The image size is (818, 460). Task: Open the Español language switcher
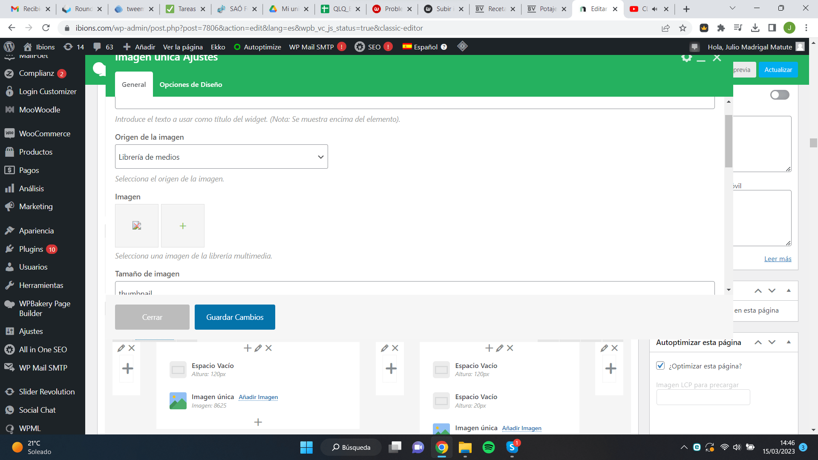point(425,47)
